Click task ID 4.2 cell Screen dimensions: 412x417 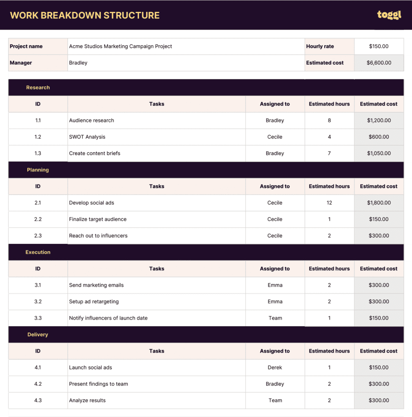coord(38,384)
